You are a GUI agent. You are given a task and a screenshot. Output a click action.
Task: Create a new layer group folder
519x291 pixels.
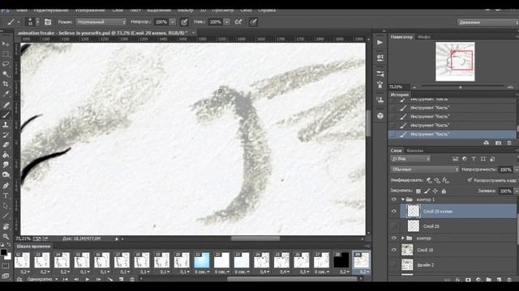point(488,280)
